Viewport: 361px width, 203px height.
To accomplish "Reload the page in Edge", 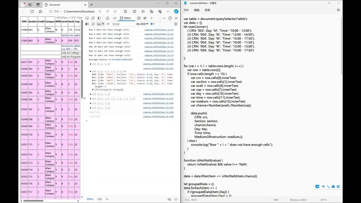I will click(x=32, y=12).
